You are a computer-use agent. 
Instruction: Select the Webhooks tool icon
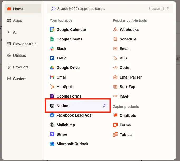pyautogui.click(x=115, y=30)
